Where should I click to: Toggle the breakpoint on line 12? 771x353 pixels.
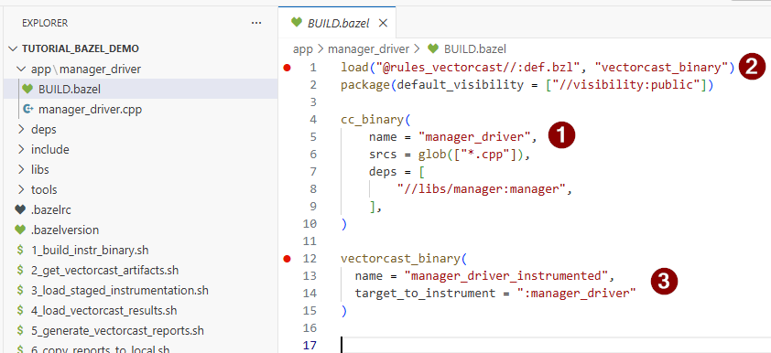coord(288,259)
